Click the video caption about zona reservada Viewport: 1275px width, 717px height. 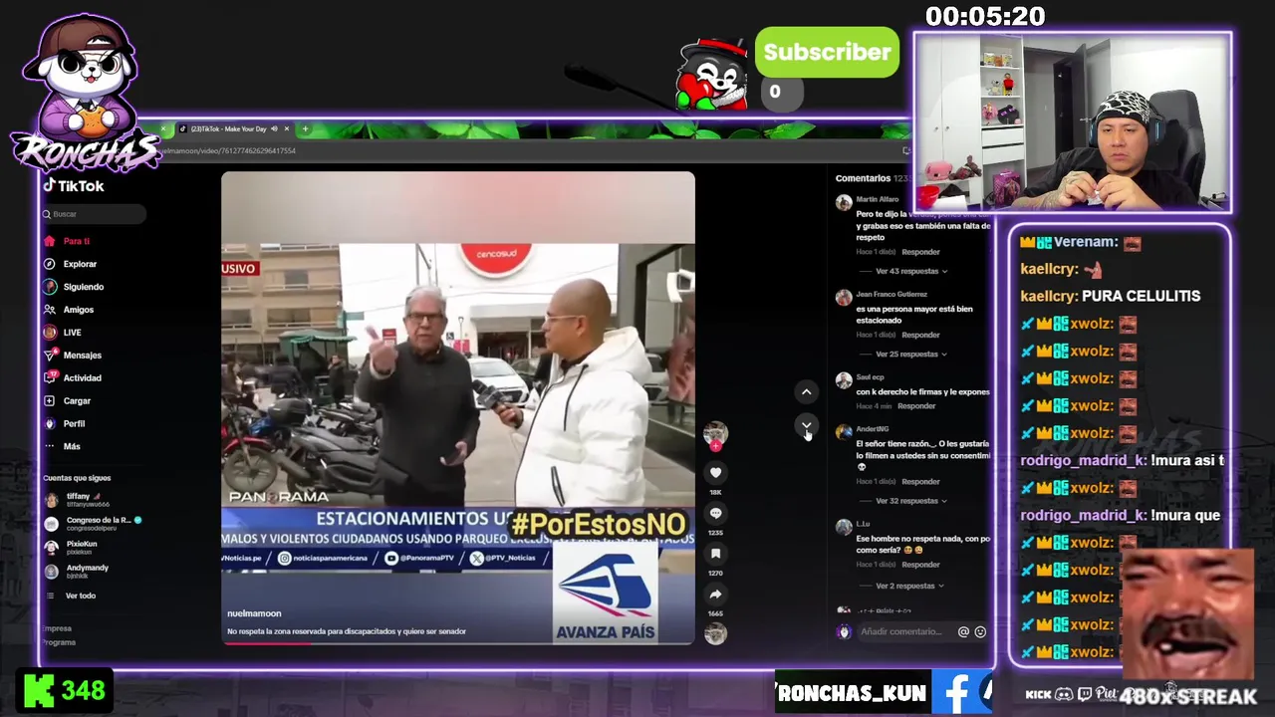[x=347, y=631]
